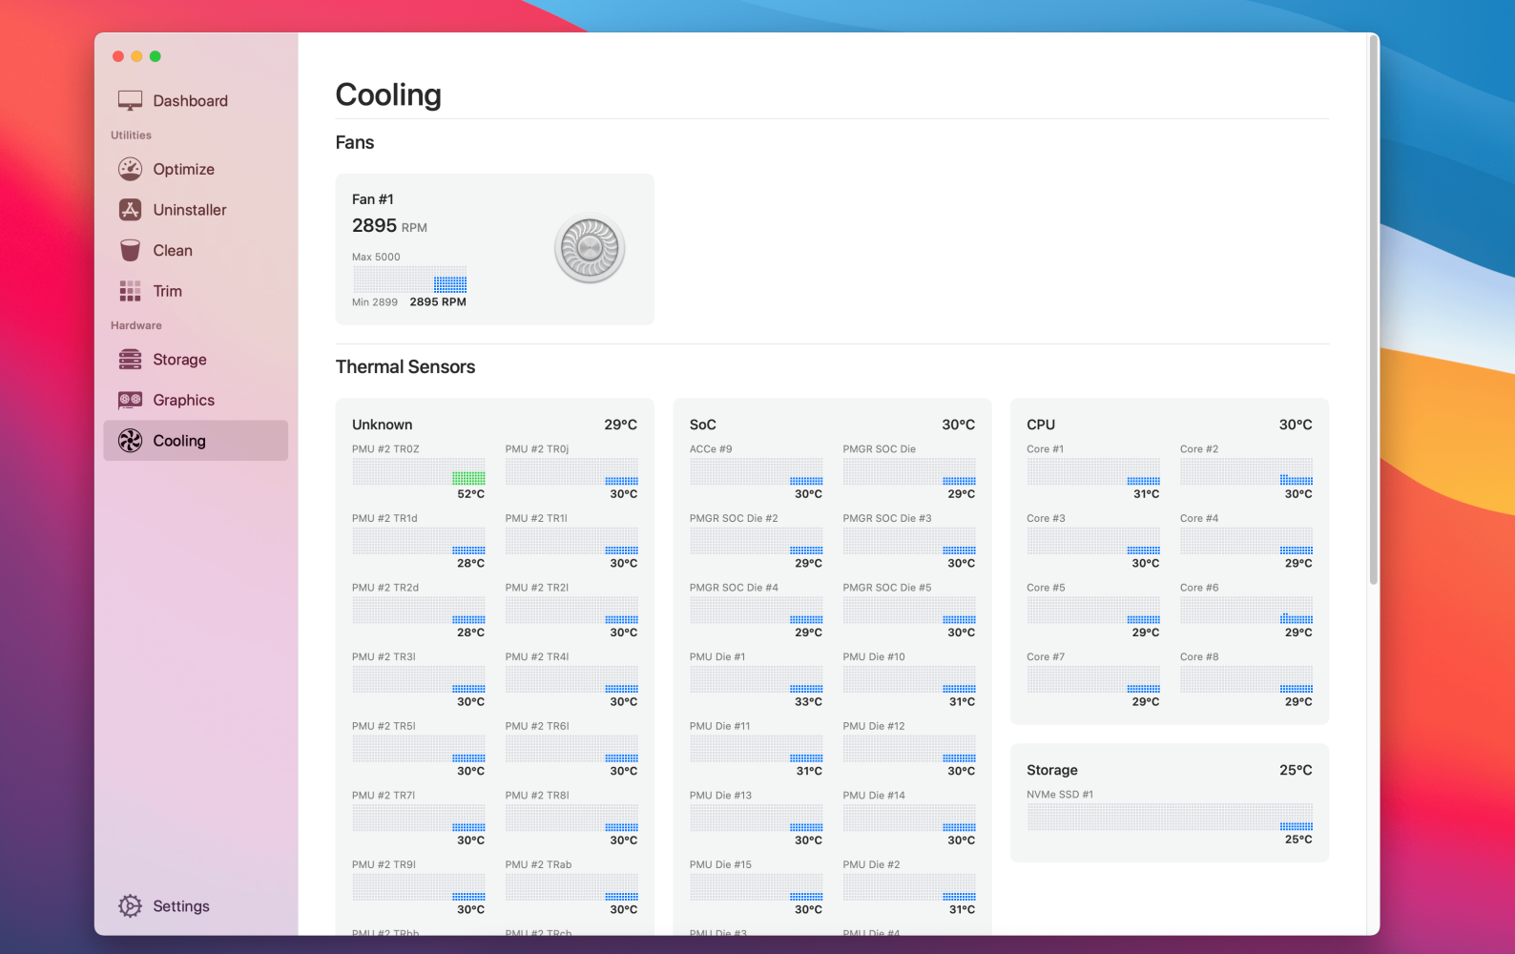Click the Clean bucket icon
1515x954 pixels.
(x=130, y=250)
